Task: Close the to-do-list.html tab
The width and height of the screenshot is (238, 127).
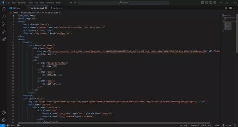Action: [x=46, y=8]
